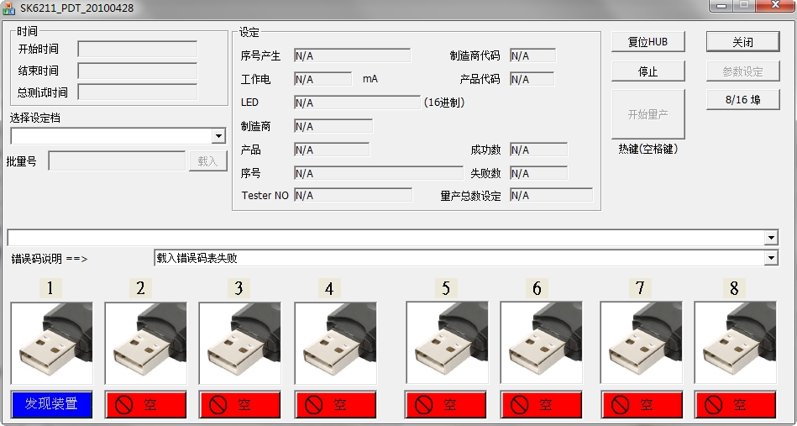Screen dimensions: 797x426
Task: Click the USB drive image for port 2
Action: [145, 343]
